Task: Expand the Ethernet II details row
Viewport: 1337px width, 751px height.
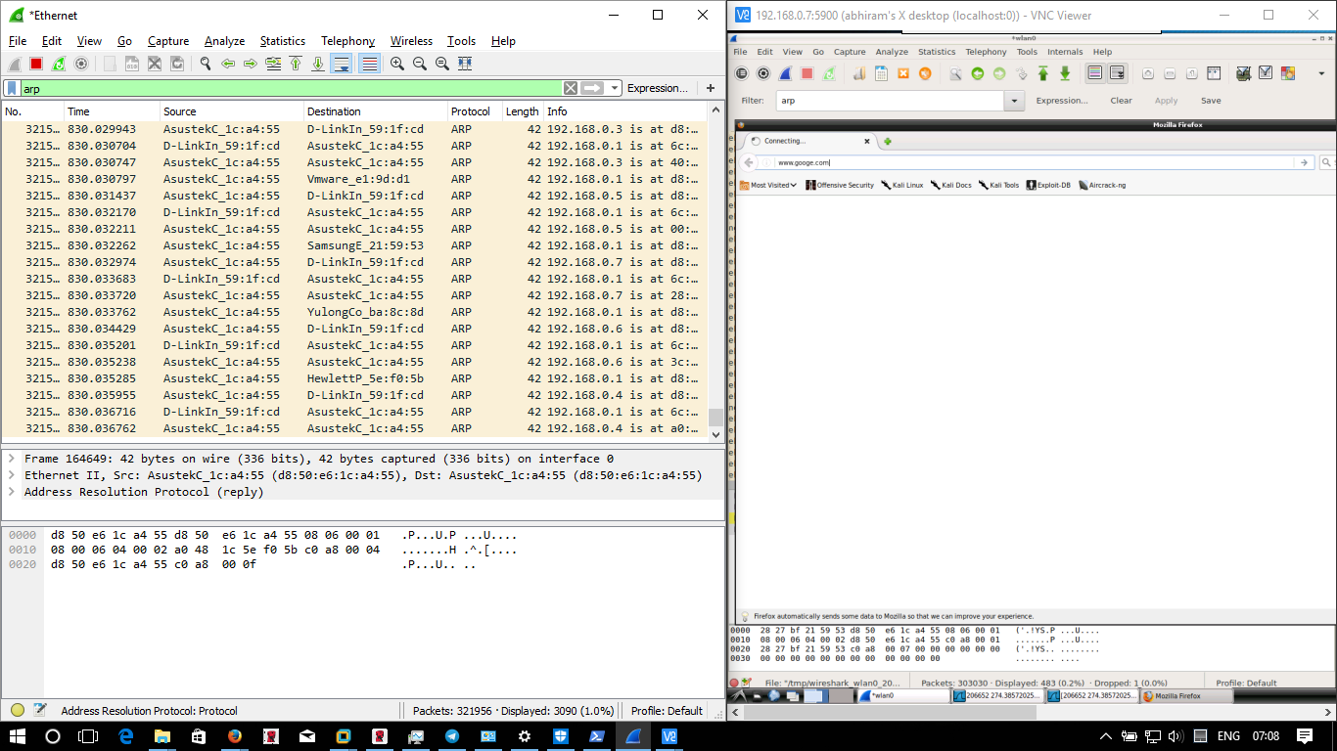Action: [x=12, y=475]
